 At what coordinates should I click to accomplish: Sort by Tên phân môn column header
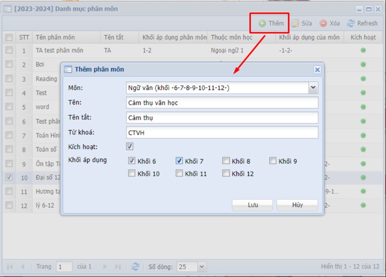pyautogui.click(x=67, y=38)
